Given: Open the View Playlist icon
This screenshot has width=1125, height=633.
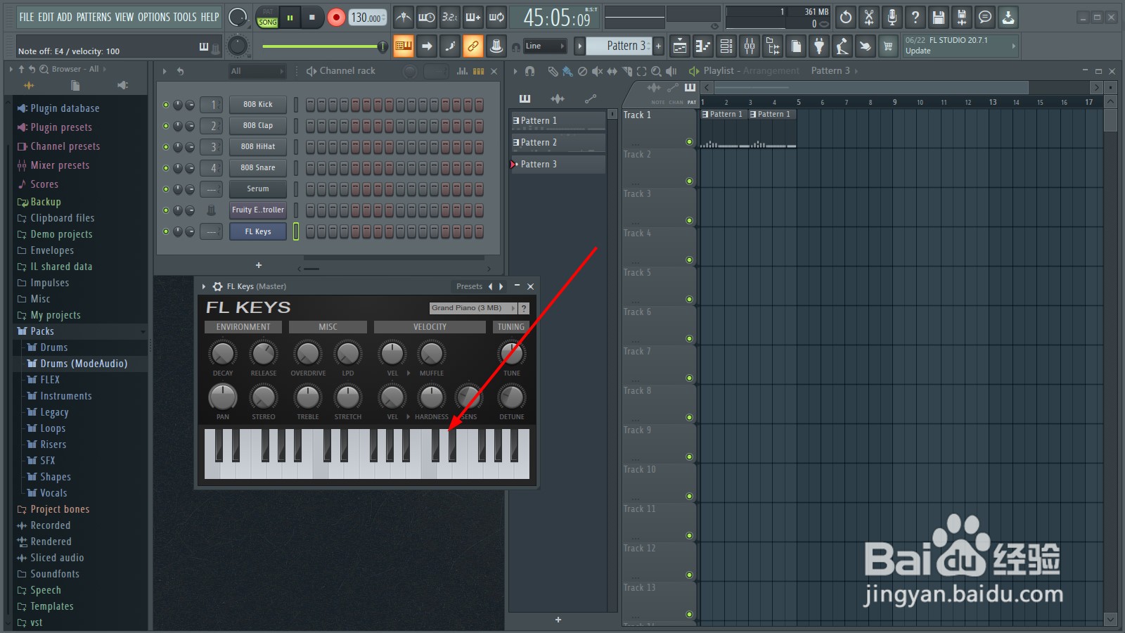Looking at the screenshot, I should [680, 46].
